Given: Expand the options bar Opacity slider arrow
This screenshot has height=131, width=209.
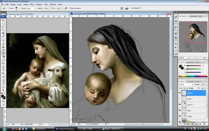Looking at the screenshot, I should coord(50,8).
